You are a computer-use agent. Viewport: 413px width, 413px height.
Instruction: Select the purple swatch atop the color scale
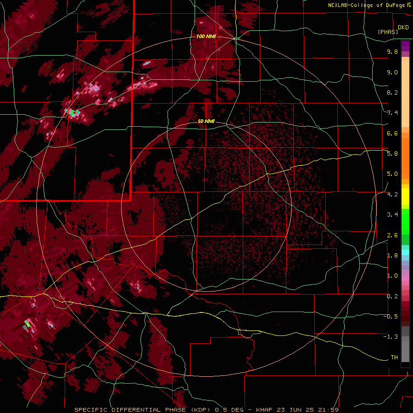pos(405,46)
